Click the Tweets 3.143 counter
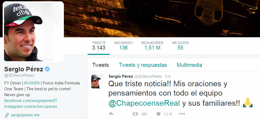 [99, 46]
